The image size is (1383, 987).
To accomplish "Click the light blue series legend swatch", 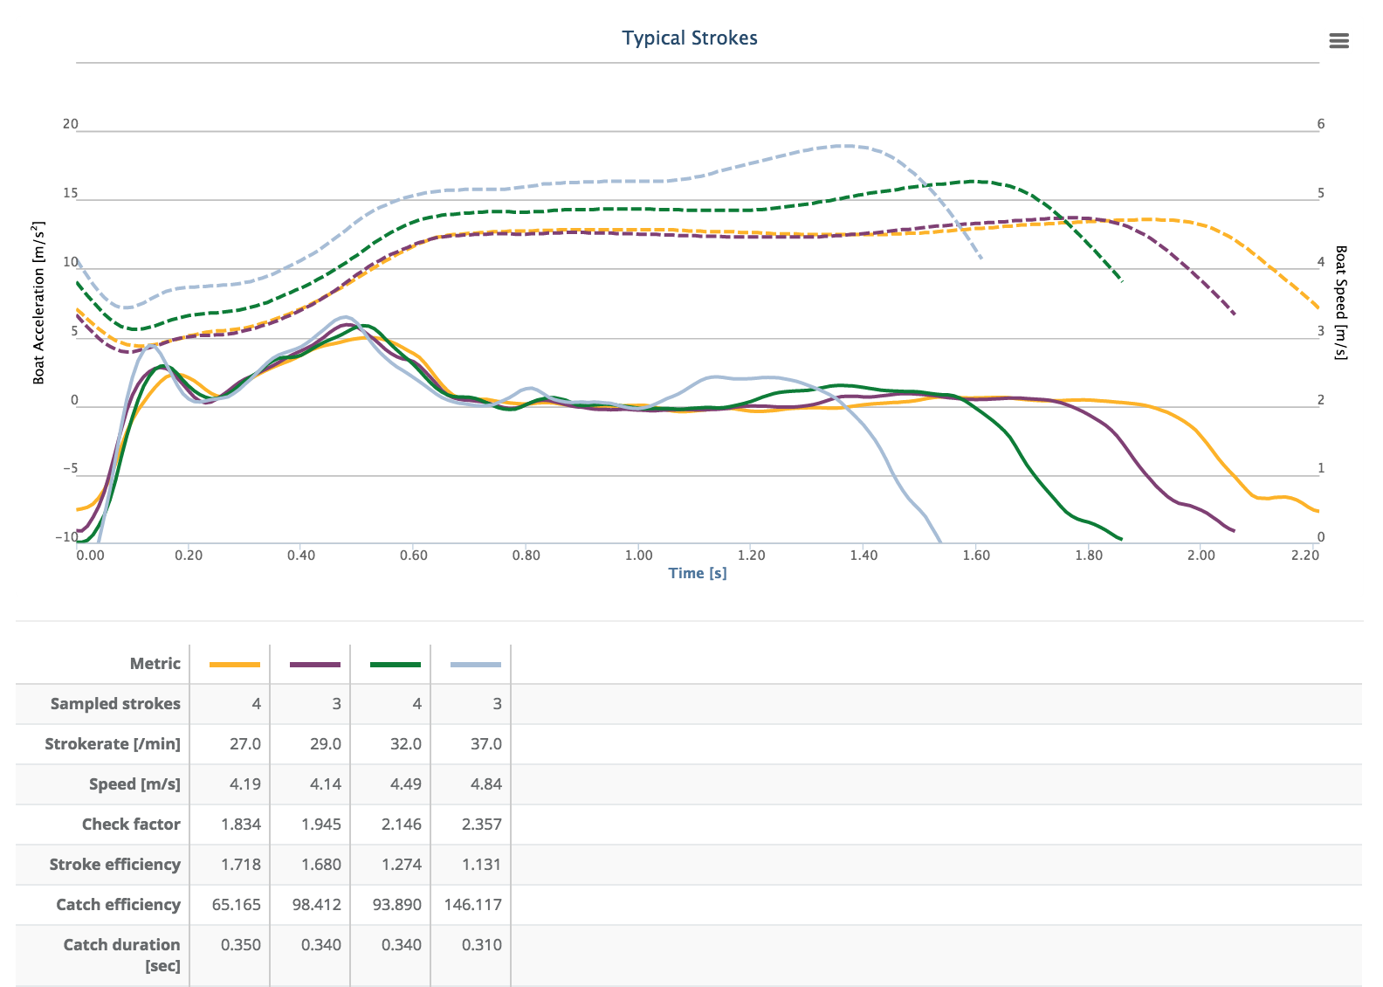I will click(476, 665).
